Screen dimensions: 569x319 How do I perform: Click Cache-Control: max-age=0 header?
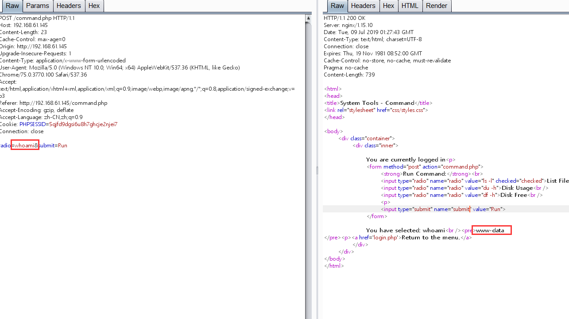click(x=33, y=39)
